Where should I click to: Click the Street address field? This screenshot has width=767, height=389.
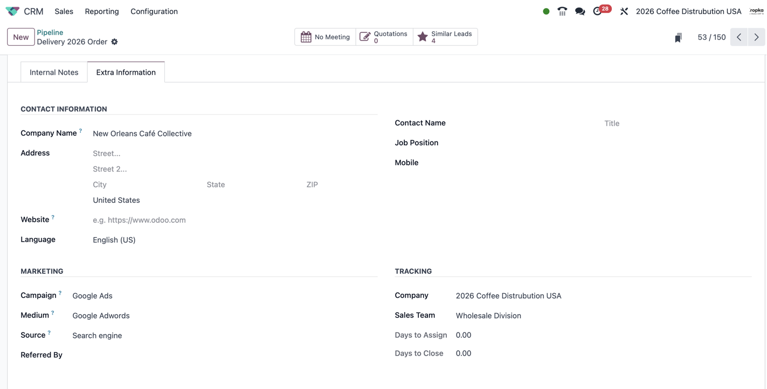click(234, 153)
